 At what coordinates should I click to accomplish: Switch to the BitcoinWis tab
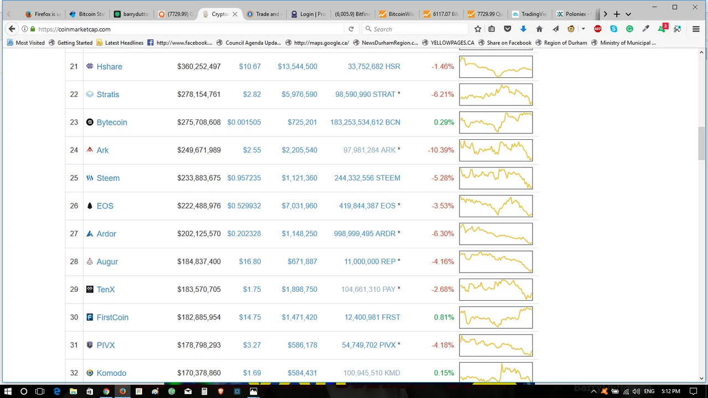[397, 14]
